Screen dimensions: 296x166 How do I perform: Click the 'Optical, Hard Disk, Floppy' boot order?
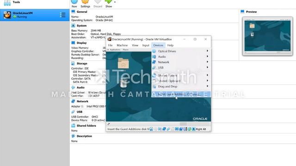coord(105,34)
